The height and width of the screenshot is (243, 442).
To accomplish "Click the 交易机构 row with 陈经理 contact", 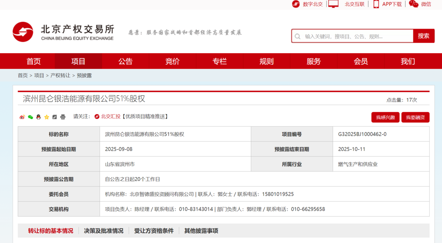I will [223, 209].
